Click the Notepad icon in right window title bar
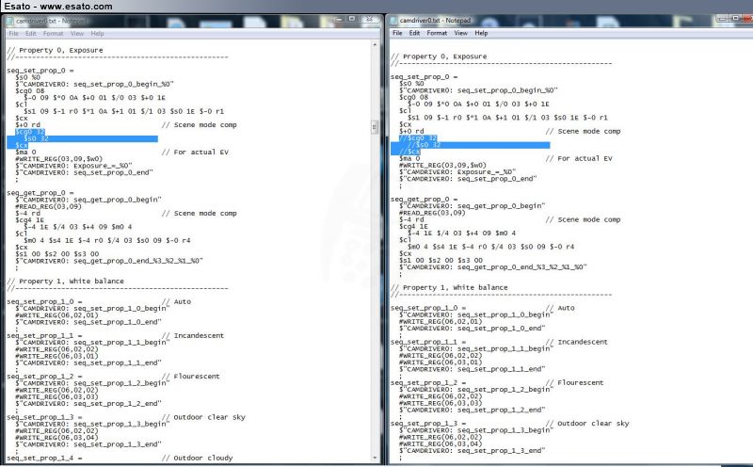This screenshot has height=467, width=753. (393, 20)
